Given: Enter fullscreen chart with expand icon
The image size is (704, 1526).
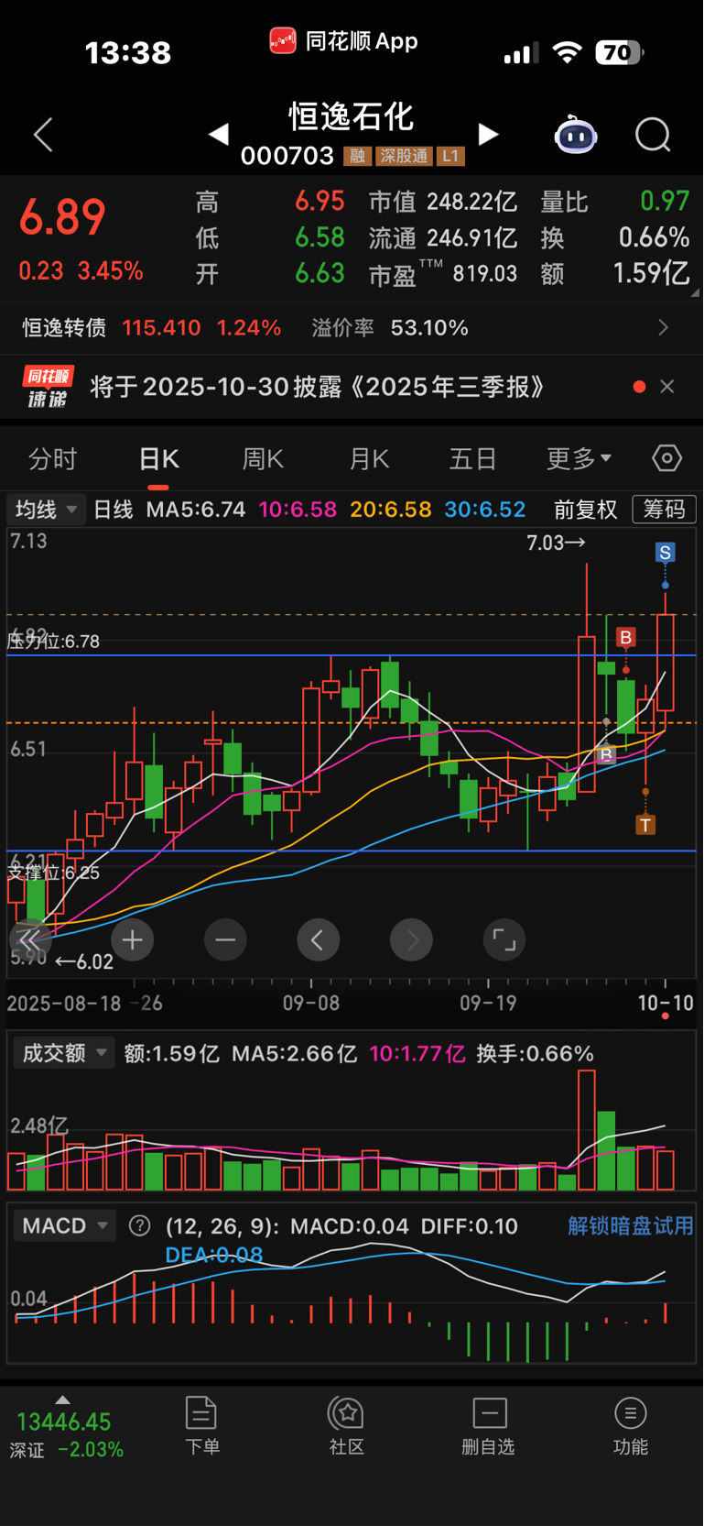Looking at the screenshot, I should pos(504,939).
